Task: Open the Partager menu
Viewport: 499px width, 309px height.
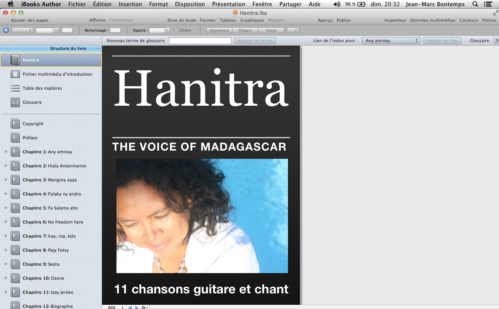Action: pyautogui.click(x=290, y=4)
